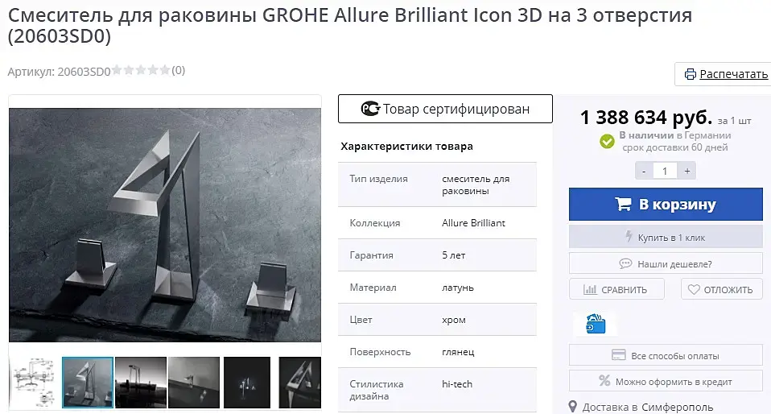
Task: Select the technical drawing thumbnail
Action: tap(34, 383)
